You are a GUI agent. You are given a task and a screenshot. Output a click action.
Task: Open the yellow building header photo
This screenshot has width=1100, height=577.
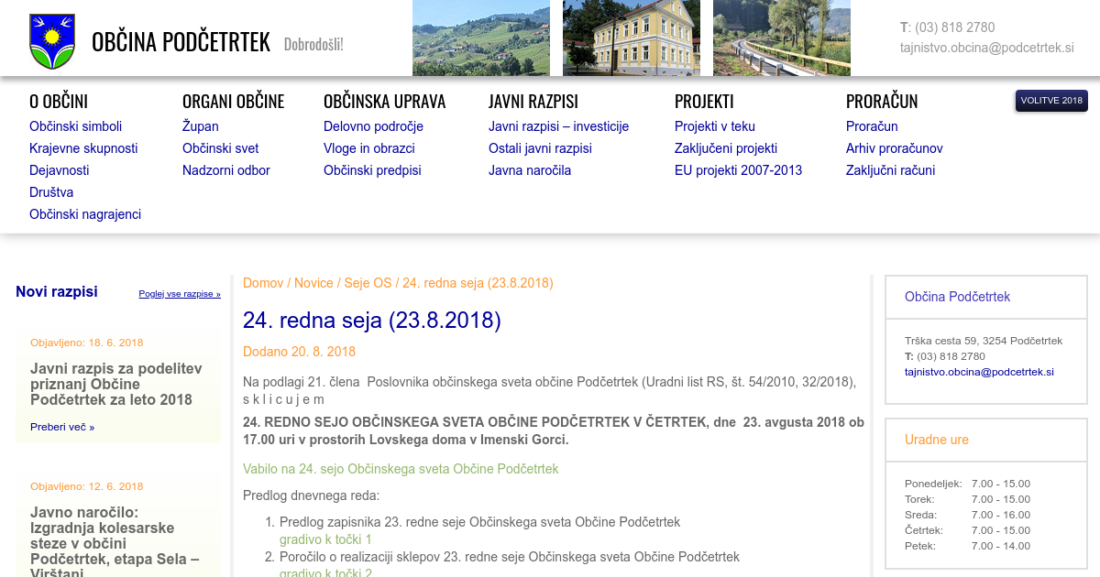631,38
